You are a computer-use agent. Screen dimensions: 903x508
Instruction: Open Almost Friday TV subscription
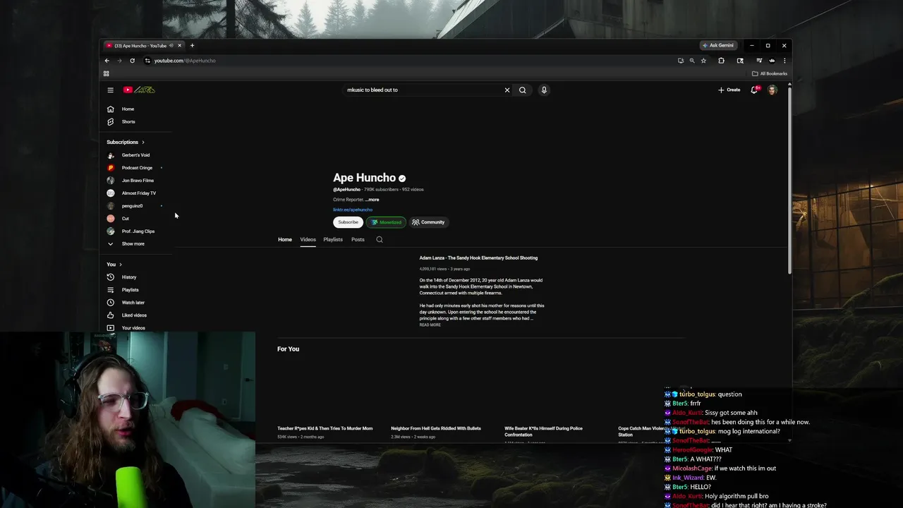click(138, 193)
